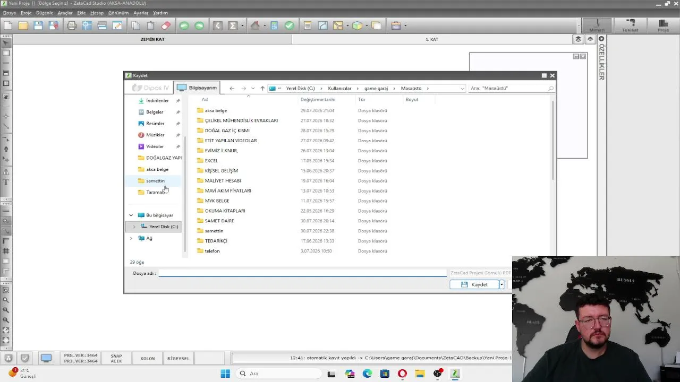Go back with the left arrow in Kaydet dialog
Viewport: 680px width, 382px height.
(x=232, y=89)
